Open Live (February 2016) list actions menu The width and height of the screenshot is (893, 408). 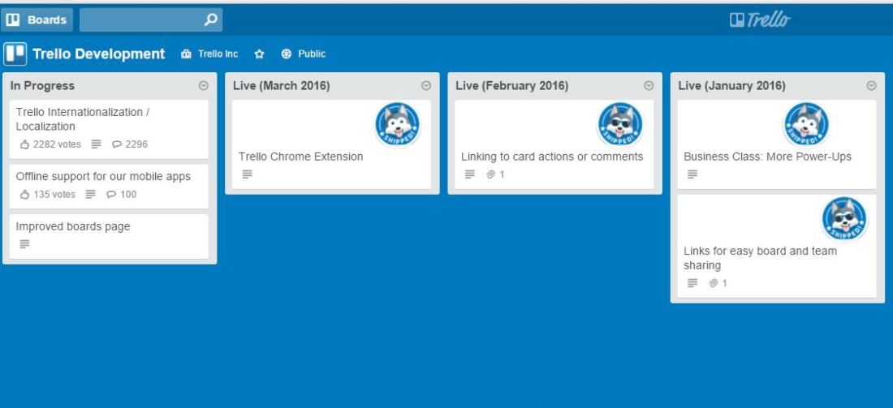649,85
